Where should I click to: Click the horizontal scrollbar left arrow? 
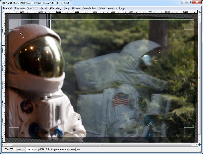[x=7, y=144]
